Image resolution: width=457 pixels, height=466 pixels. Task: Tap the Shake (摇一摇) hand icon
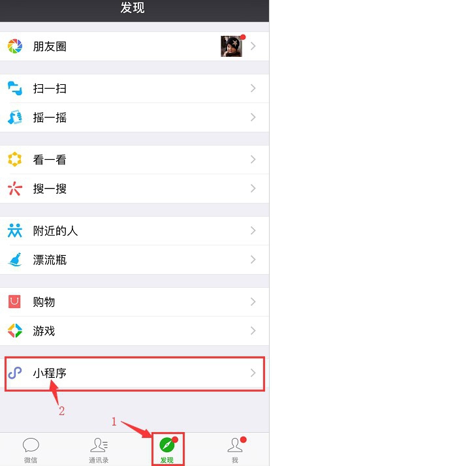click(15, 117)
